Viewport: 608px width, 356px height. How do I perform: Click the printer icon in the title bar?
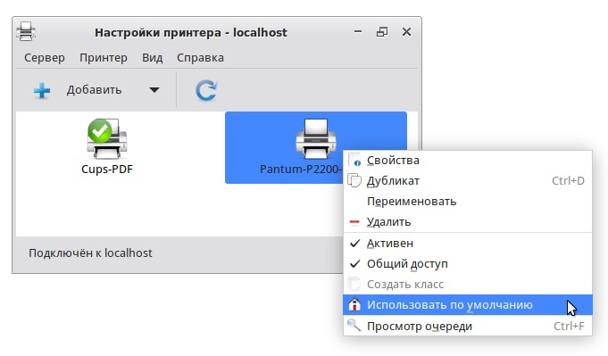click(x=26, y=32)
